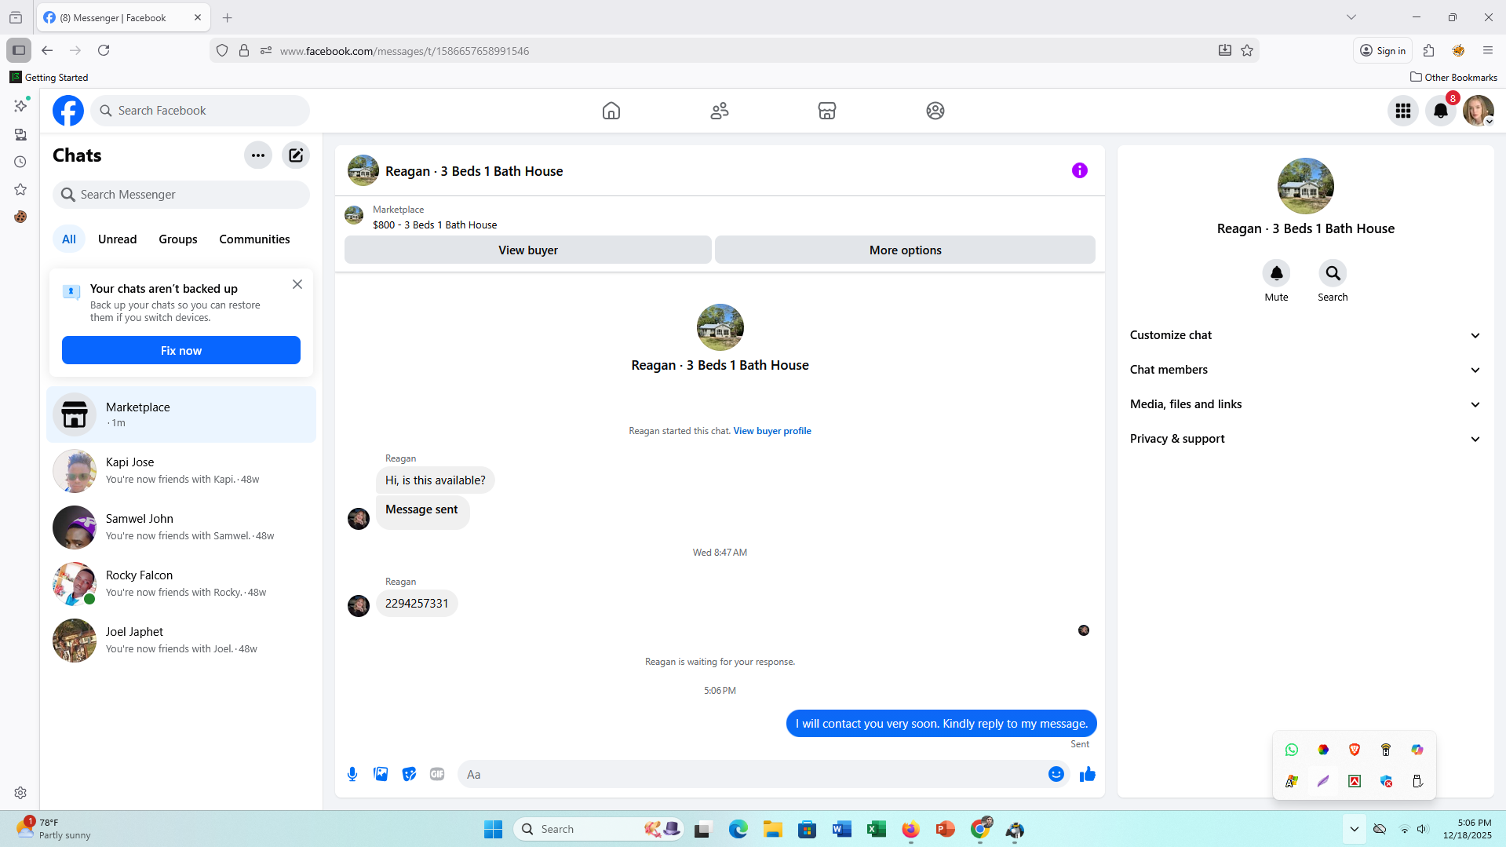Open the Groups icon in top navigation
The width and height of the screenshot is (1506, 847).
(x=935, y=111)
